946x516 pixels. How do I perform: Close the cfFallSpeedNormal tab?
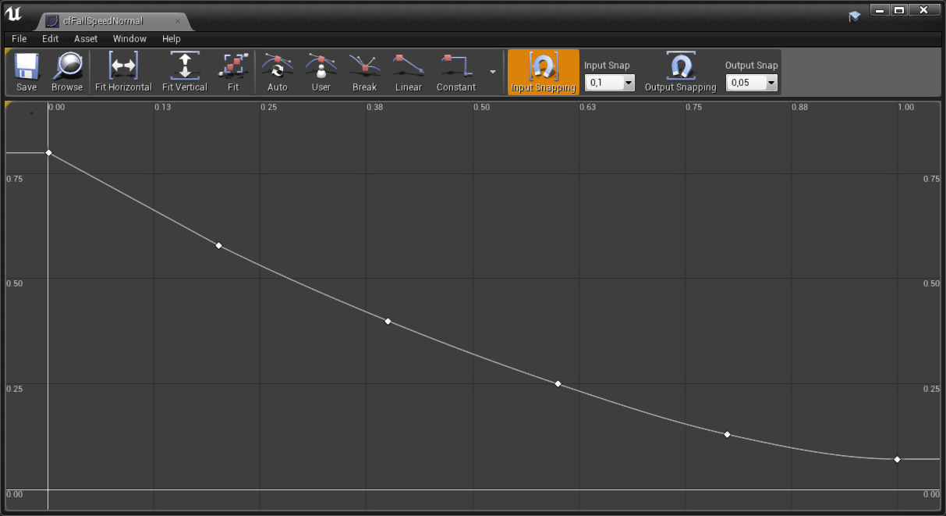pos(178,21)
